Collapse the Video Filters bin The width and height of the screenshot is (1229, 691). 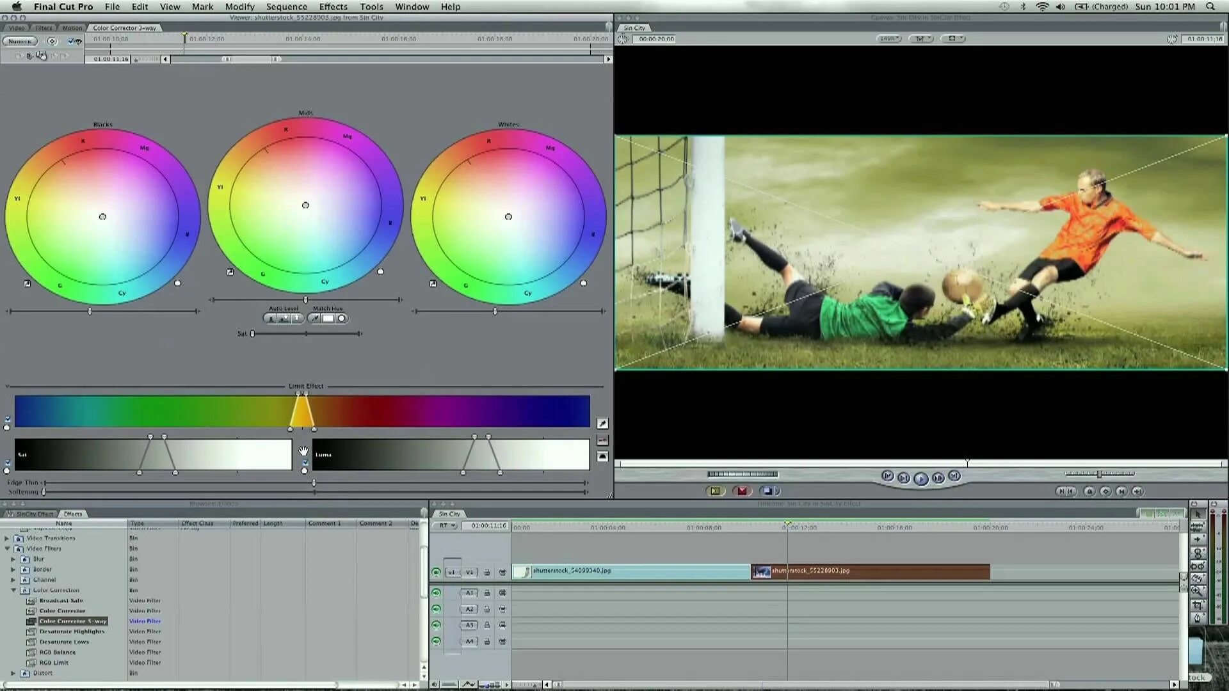click(9, 548)
